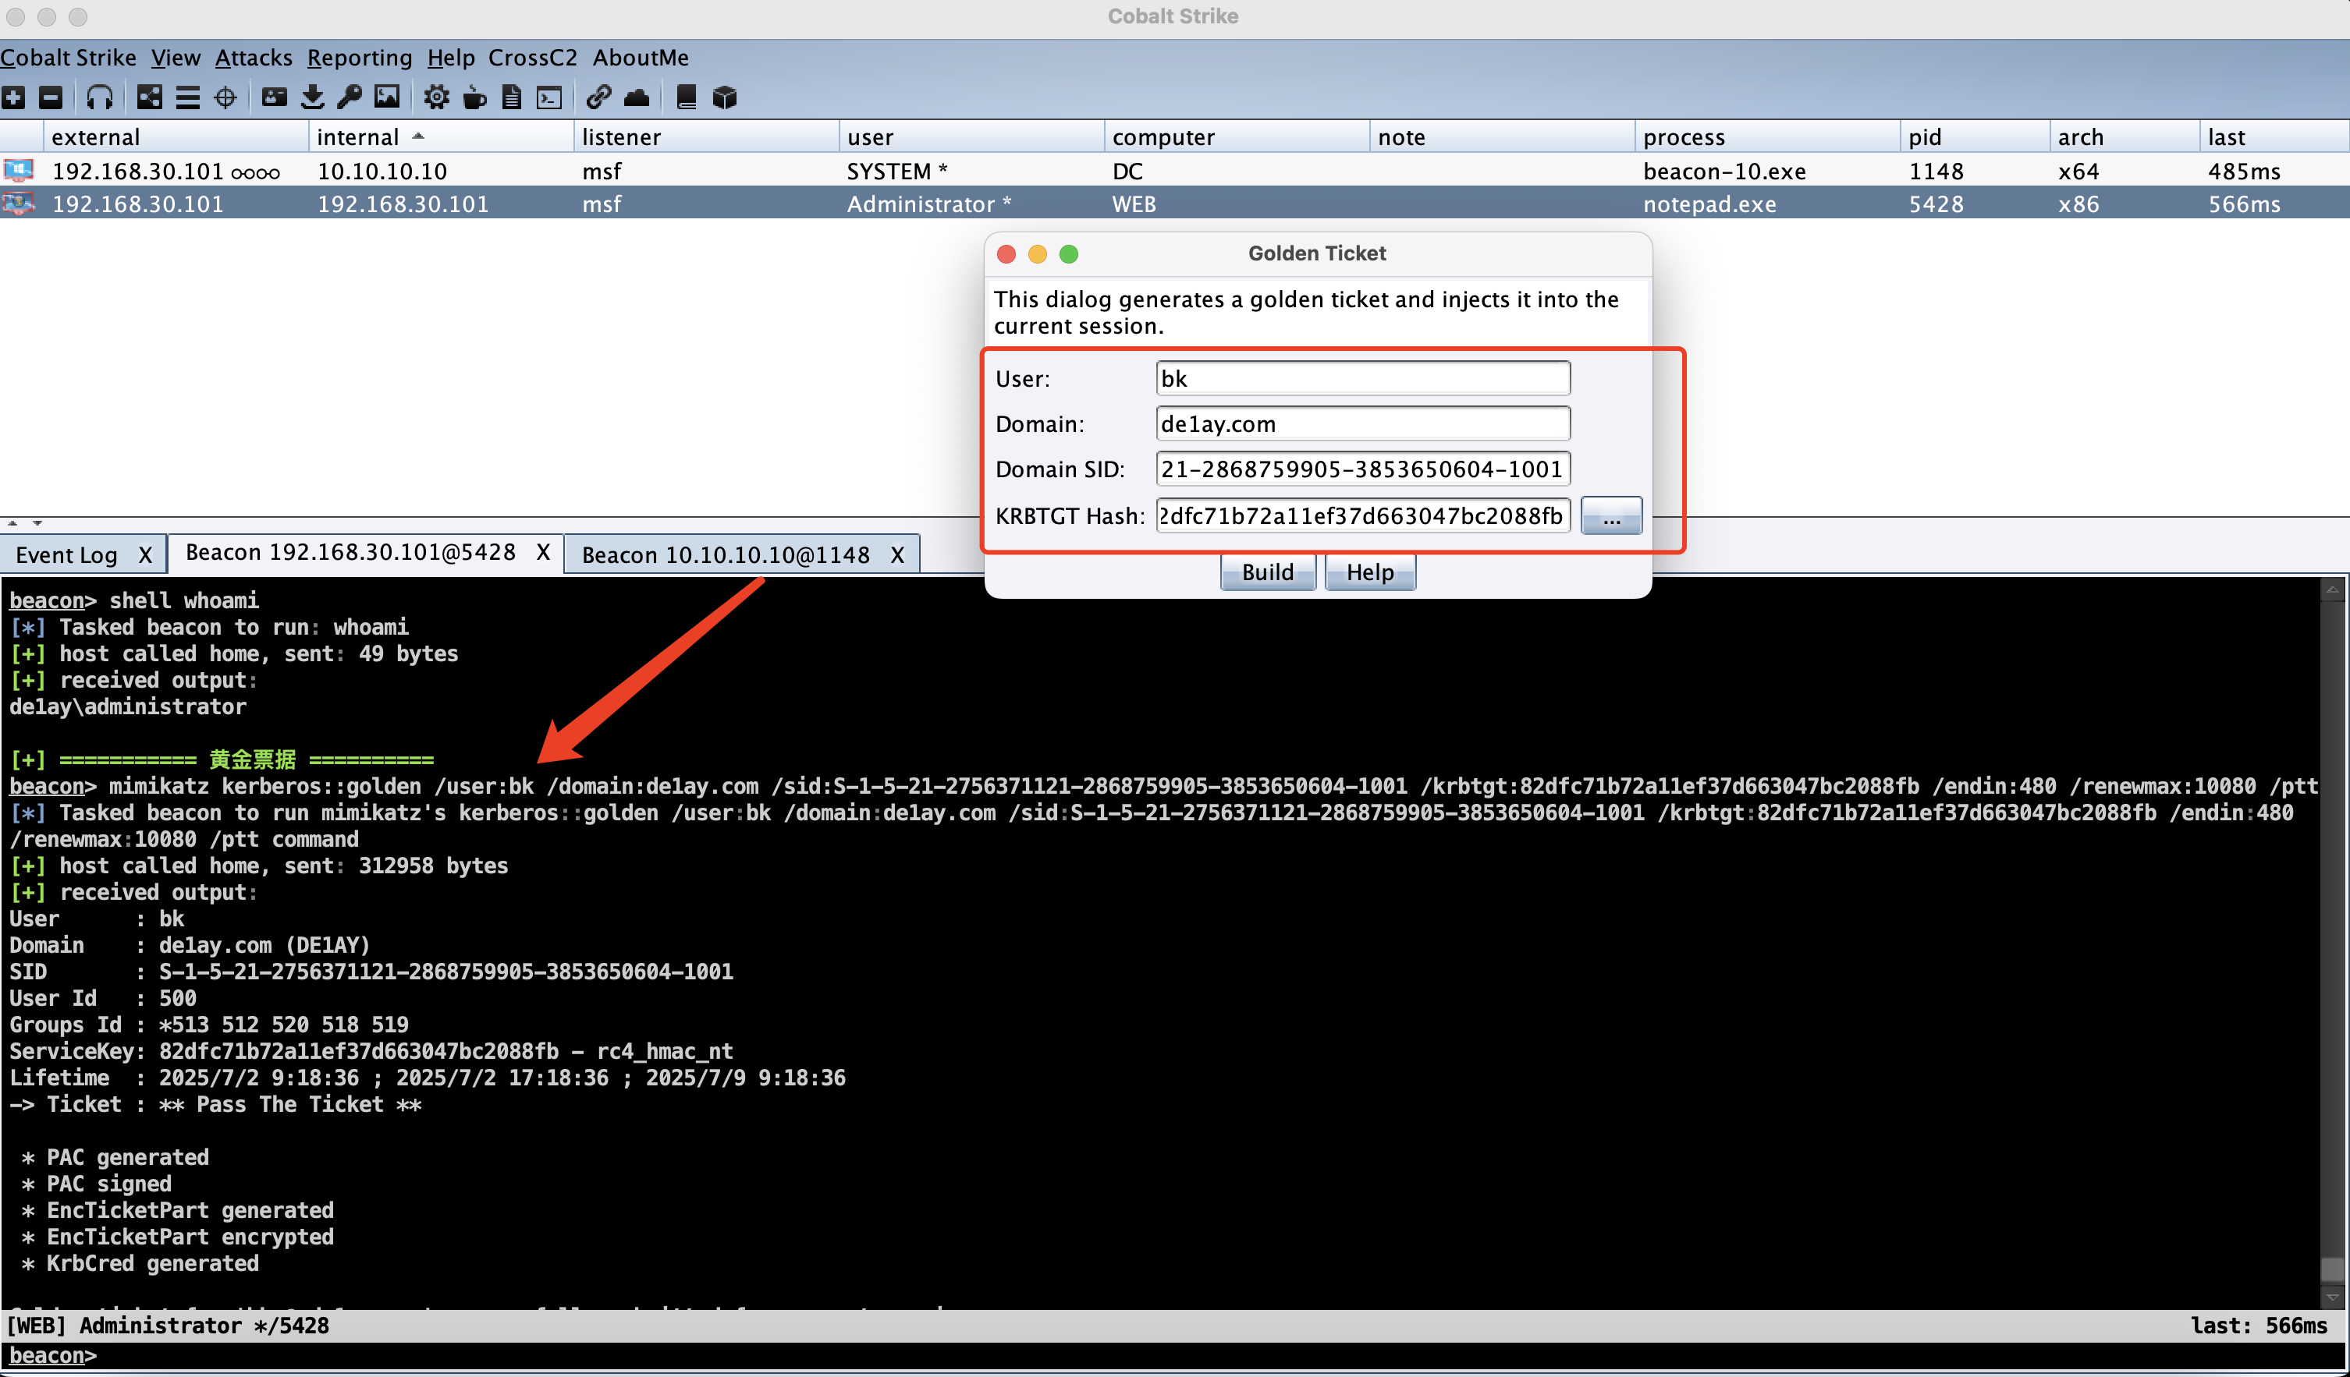Focus the Domain field containing de1ay.com
Screen dimensions: 2350x1377
click(1362, 424)
